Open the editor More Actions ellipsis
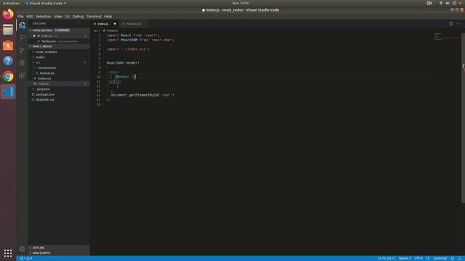 click(x=458, y=24)
